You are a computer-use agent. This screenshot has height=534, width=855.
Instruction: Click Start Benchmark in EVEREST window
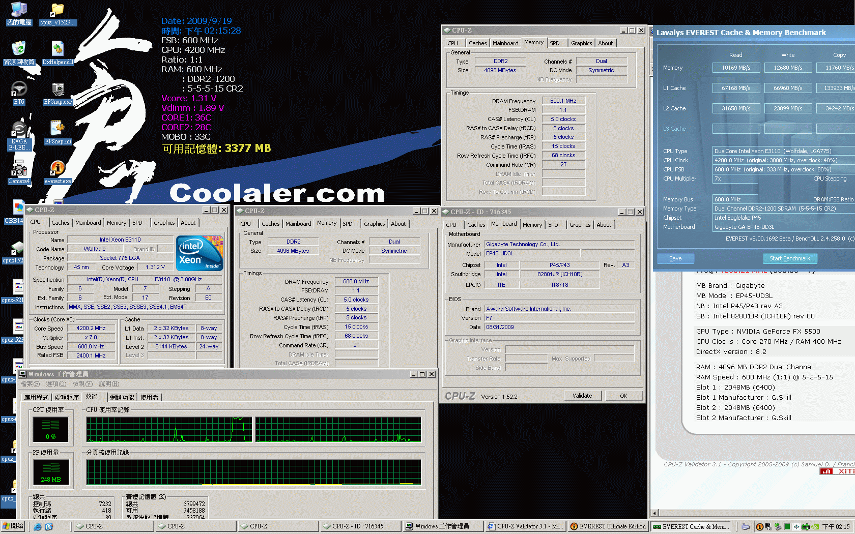(790, 258)
